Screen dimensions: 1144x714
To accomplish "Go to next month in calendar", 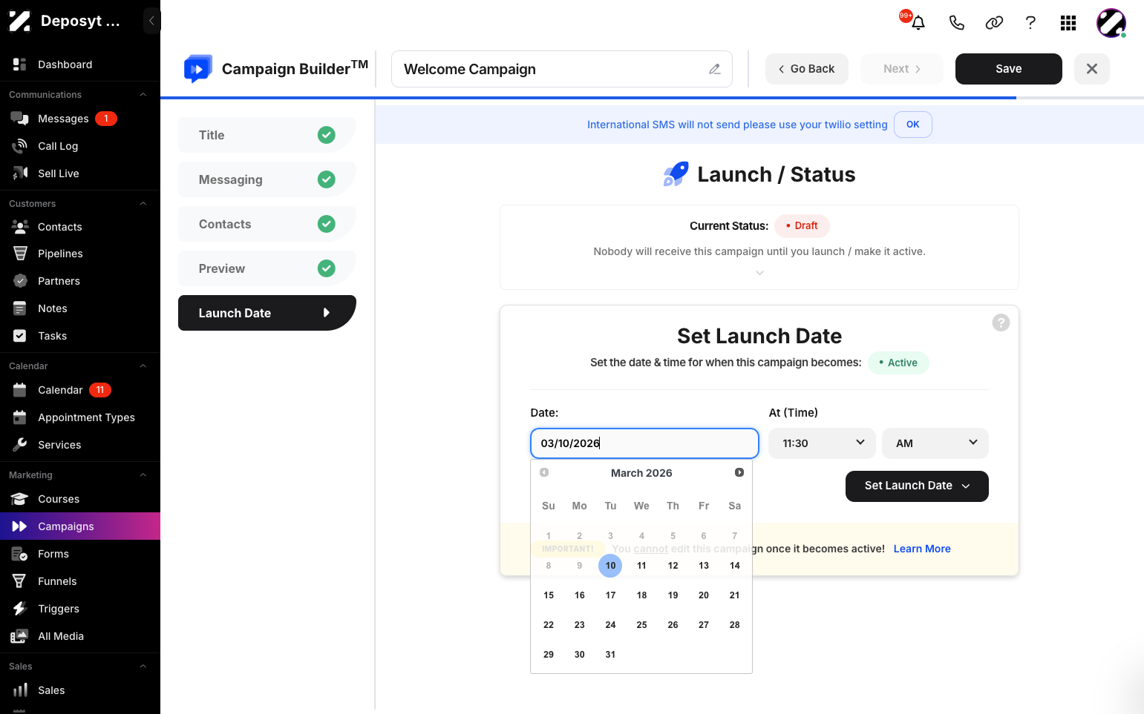I will [739, 472].
